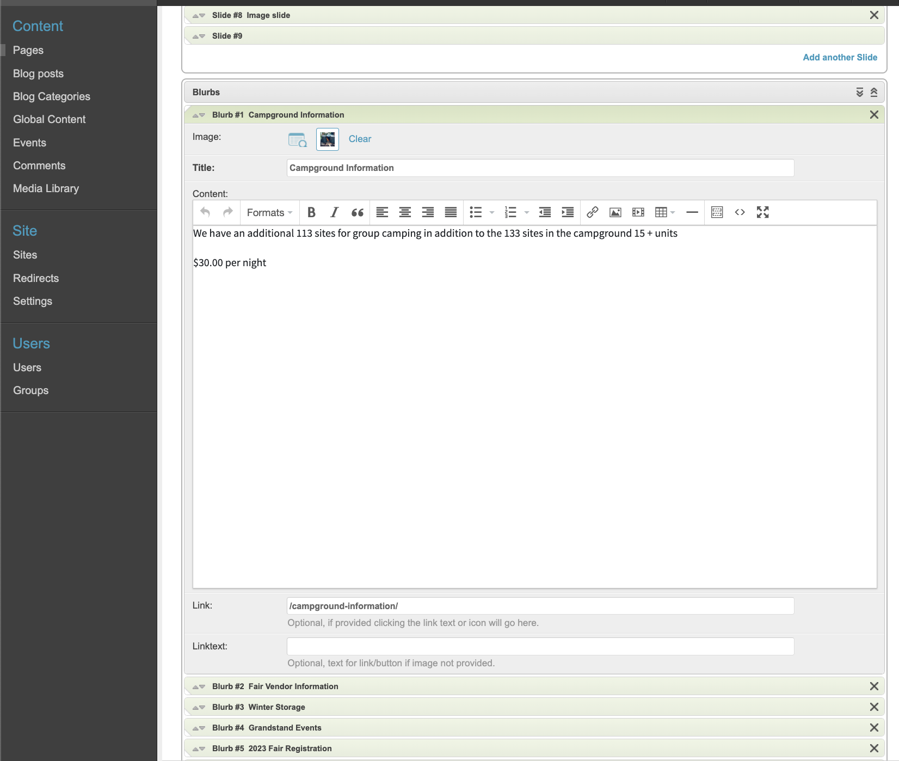Browse the media library for the blurb image
Image resolution: width=899 pixels, height=761 pixels.
[297, 139]
